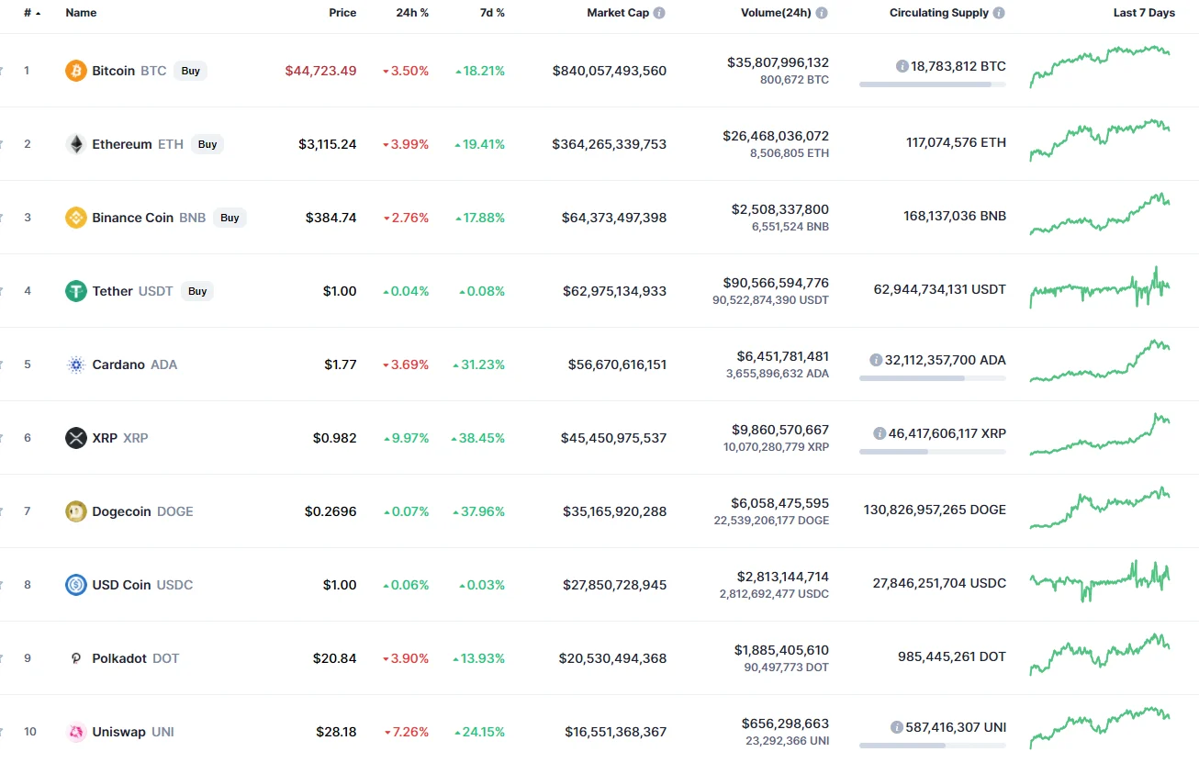Click the Circulating Supply header info icon

click(x=999, y=13)
